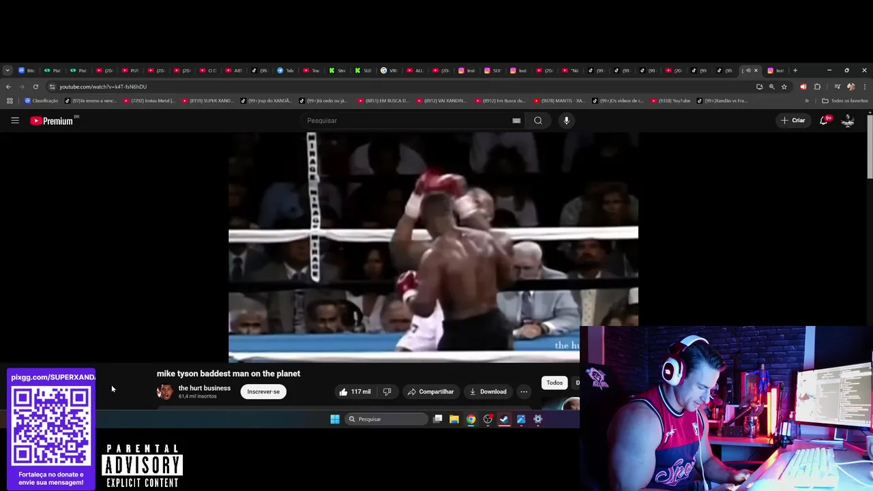
Task: Open Task View on the taskbar
Action: (438, 419)
